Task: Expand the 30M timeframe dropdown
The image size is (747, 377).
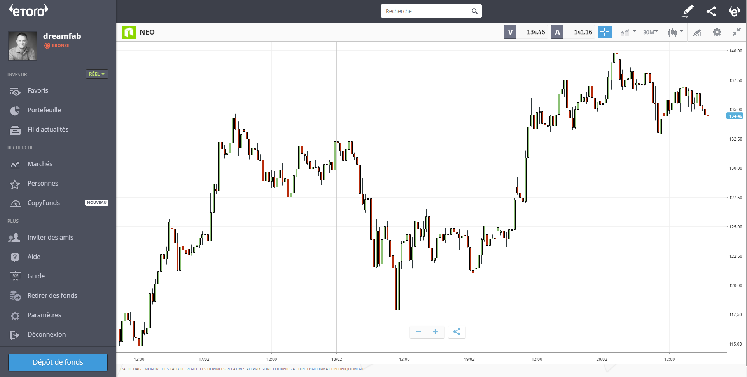Action: pyautogui.click(x=650, y=32)
